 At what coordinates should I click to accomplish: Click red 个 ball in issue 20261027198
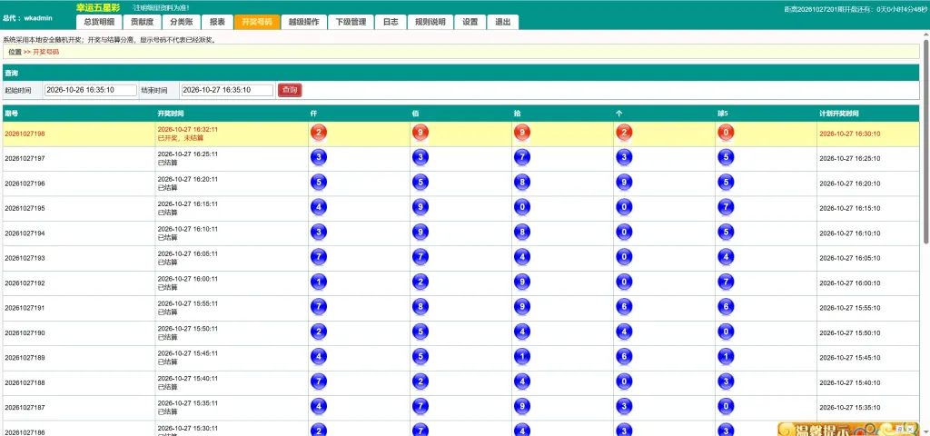[624, 133]
